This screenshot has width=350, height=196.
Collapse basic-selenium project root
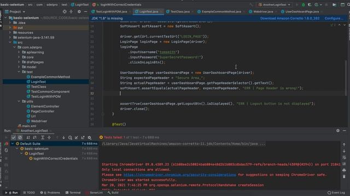click(5, 18)
